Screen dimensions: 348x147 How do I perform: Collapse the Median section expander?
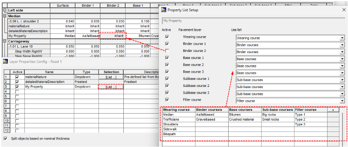[4, 17]
